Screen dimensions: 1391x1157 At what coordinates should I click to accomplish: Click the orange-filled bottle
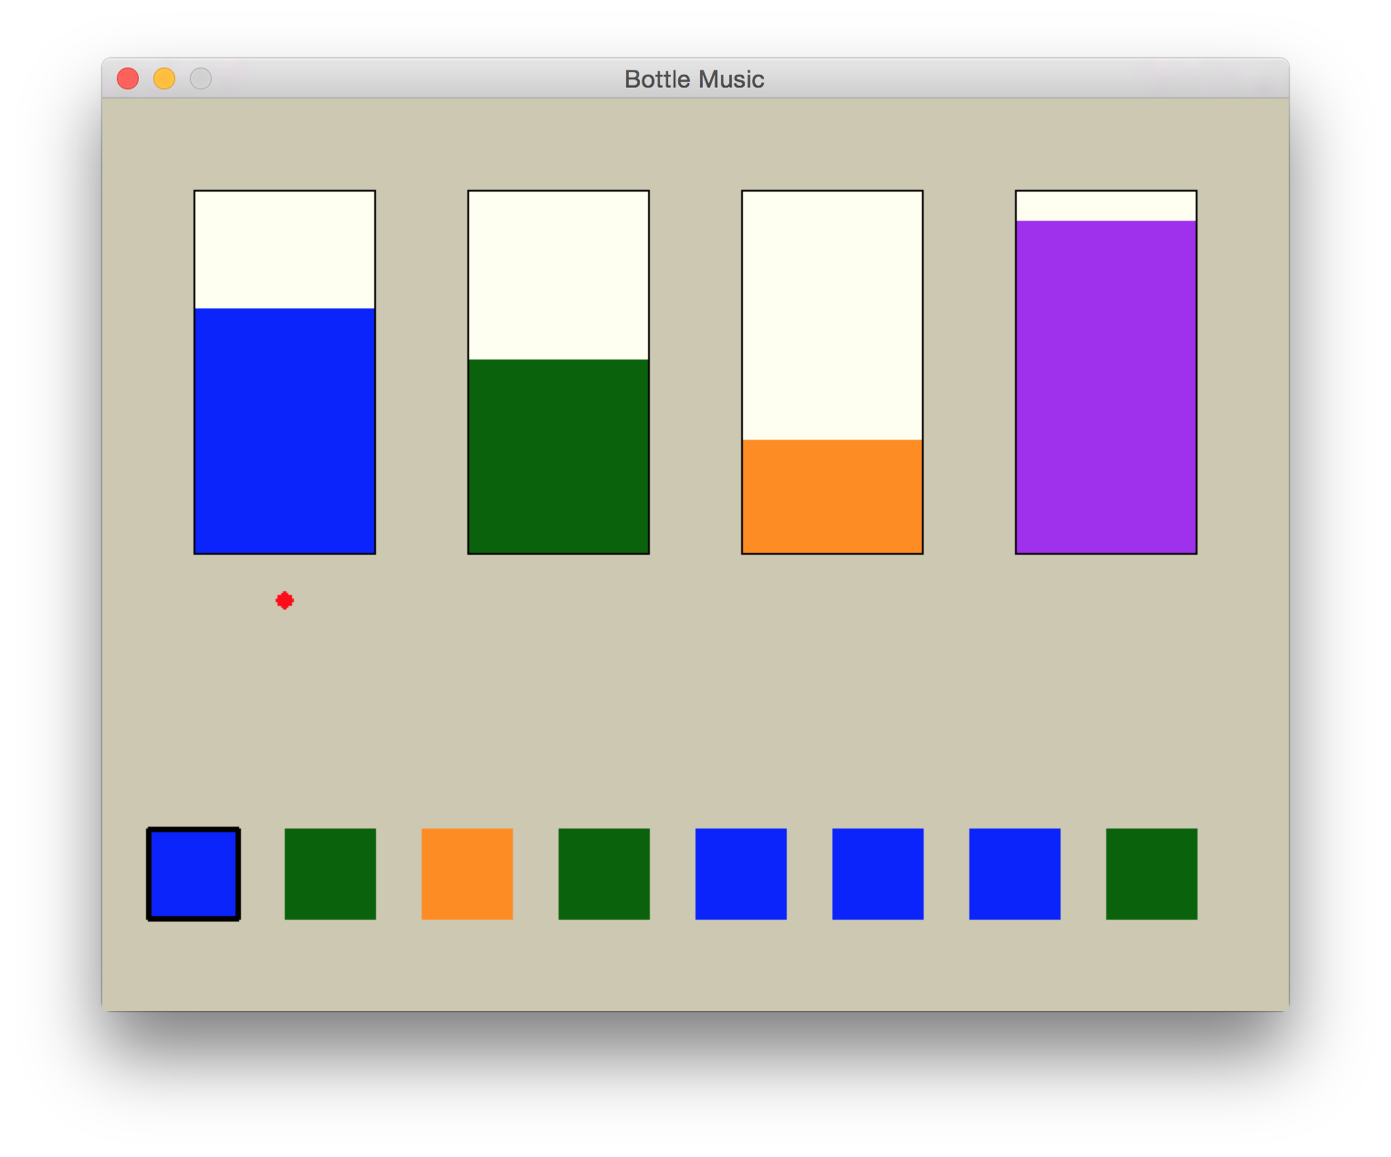tap(832, 372)
